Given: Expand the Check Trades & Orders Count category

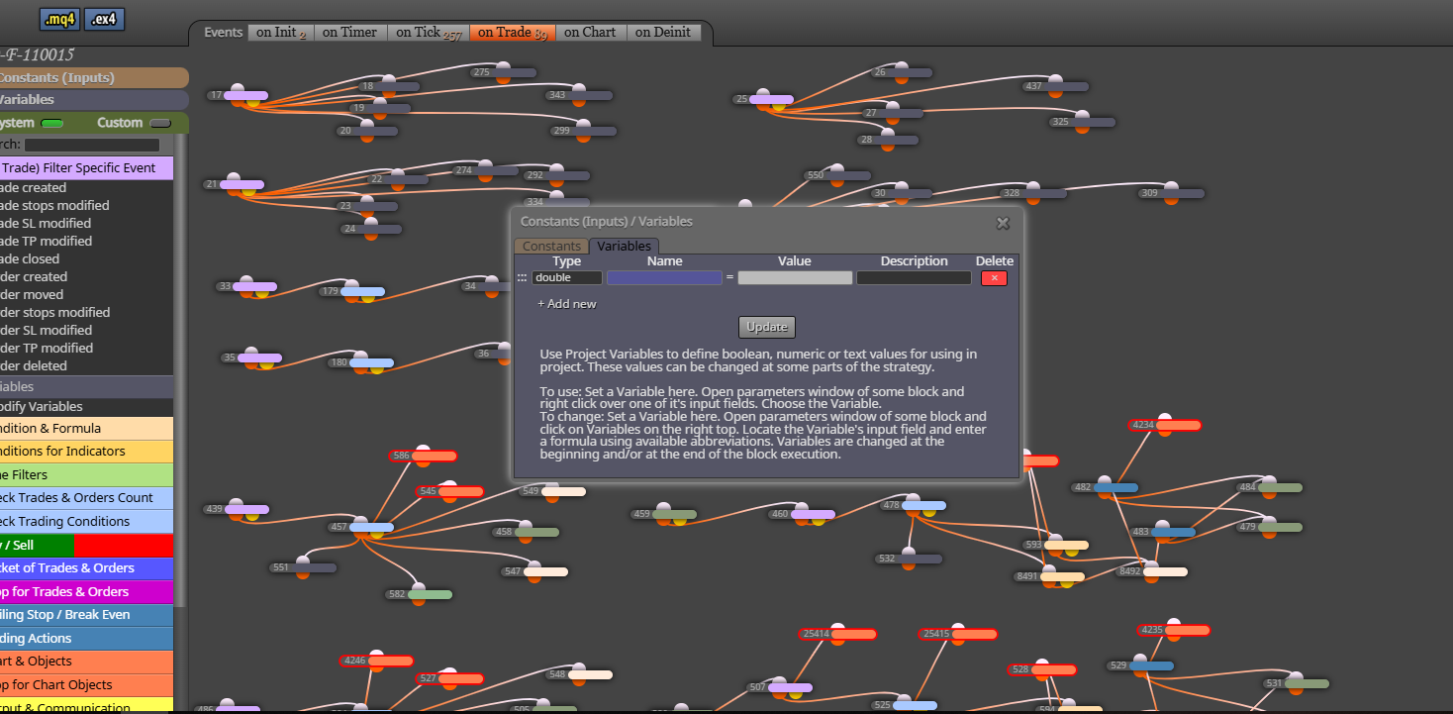Looking at the screenshot, I should [x=86, y=498].
